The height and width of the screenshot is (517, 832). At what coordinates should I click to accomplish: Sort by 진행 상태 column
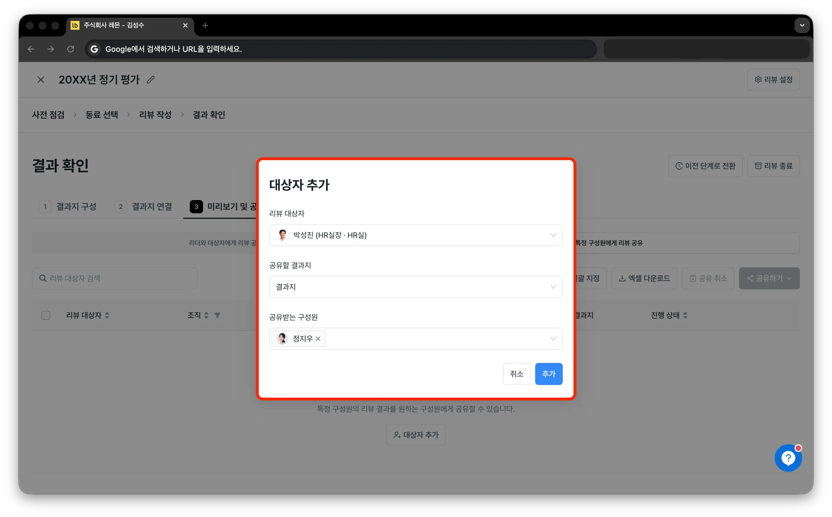(x=685, y=315)
